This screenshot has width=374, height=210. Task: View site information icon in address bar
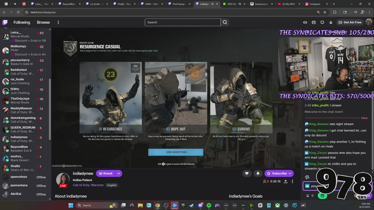[x=26, y=12]
